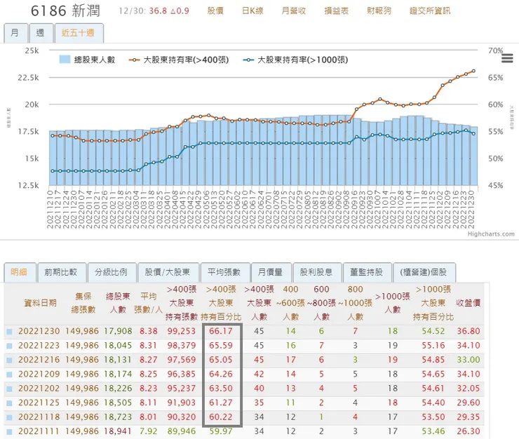Open the 平均張數 tab
519x439 pixels.
[224, 272]
